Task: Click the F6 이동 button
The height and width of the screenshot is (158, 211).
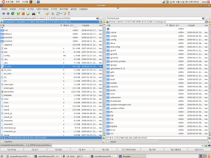Action: tap(105, 150)
